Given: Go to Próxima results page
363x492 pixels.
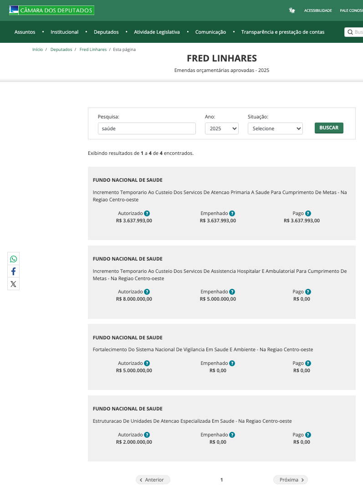Looking at the screenshot, I should 291,480.
